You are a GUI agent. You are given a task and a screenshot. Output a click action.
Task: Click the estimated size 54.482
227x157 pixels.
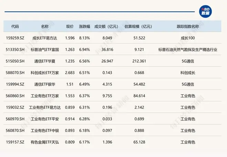(139, 84)
